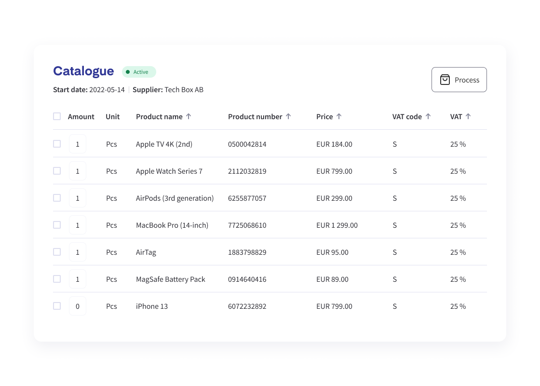Image resolution: width=540 pixels, height=386 pixels.
Task: Edit the amount field for MacBook Pro
Action: [x=78, y=225]
